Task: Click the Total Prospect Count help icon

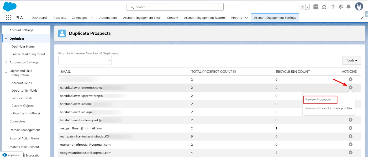Action: (234, 72)
